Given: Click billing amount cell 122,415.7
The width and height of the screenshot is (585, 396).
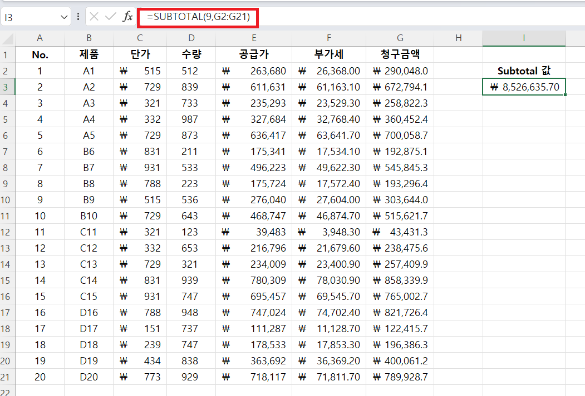Looking at the screenshot, I should pos(400,329).
